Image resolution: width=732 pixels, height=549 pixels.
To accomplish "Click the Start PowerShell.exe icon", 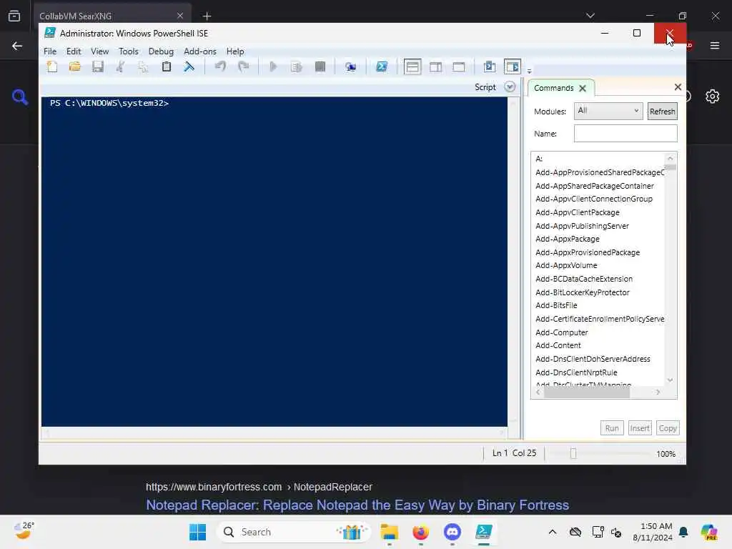I will (382, 66).
